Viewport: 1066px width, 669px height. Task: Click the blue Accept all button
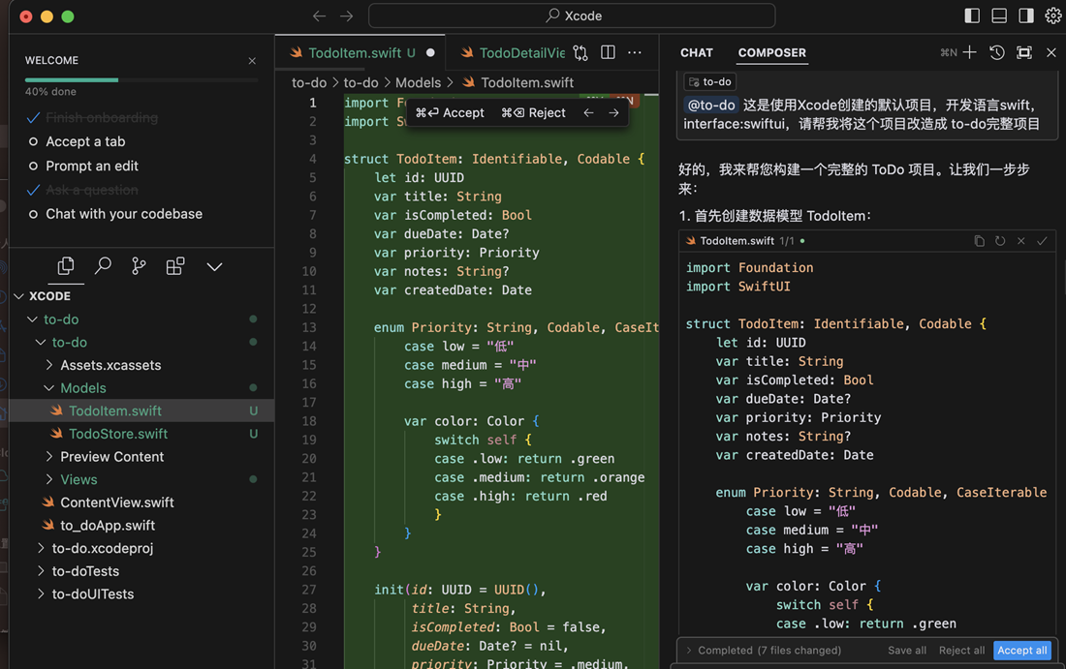1021,651
